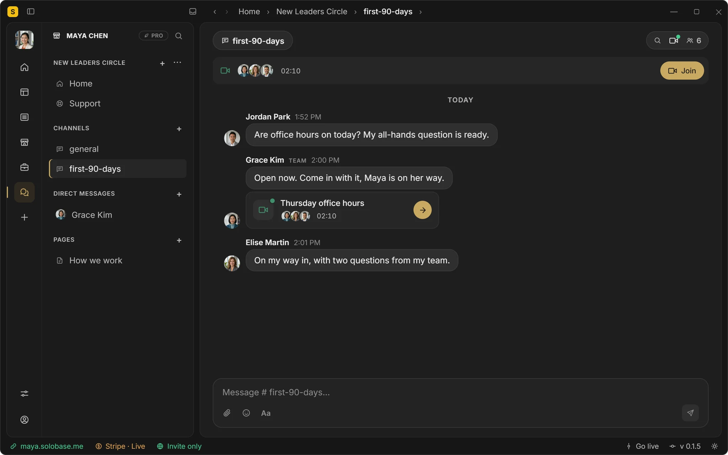Image resolution: width=728 pixels, height=455 pixels.
Task: Attach a file with paperclip icon
Action: click(227, 413)
